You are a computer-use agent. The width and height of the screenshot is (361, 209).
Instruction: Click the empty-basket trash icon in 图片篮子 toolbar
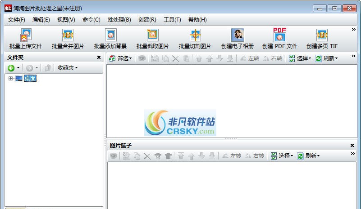168,156
